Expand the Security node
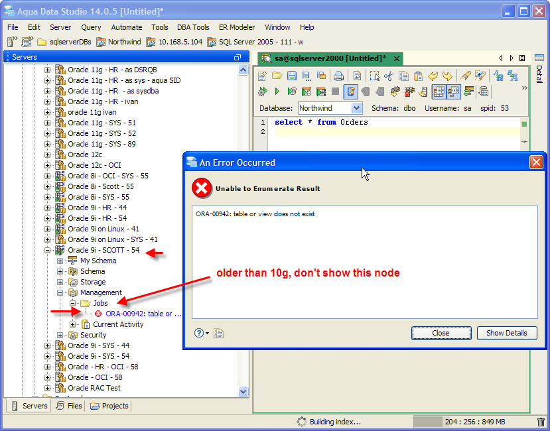550x431 pixels. click(x=60, y=335)
